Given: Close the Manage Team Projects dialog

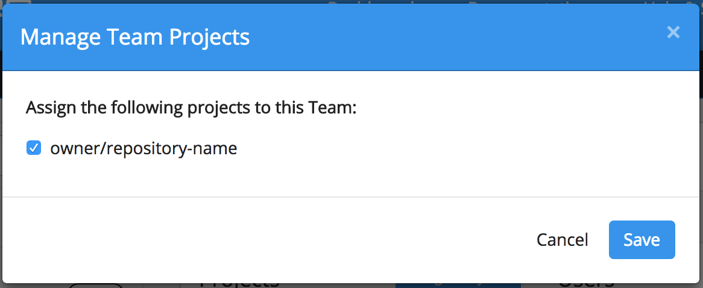Looking at the screenshot, I should [673, 33].
